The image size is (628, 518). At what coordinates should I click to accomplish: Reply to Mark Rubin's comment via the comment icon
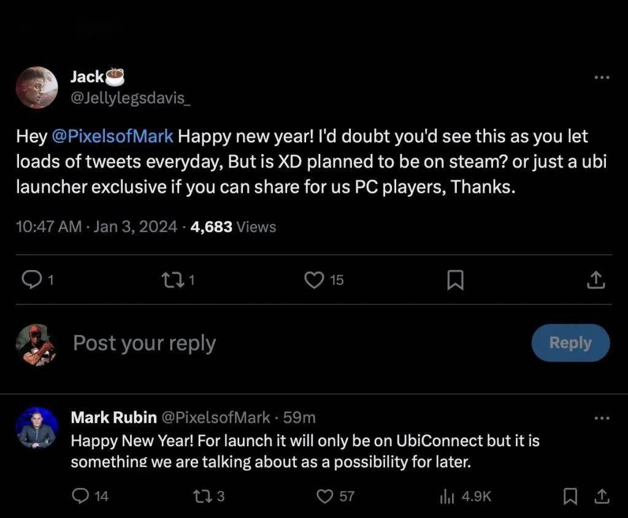coord(81,496)
